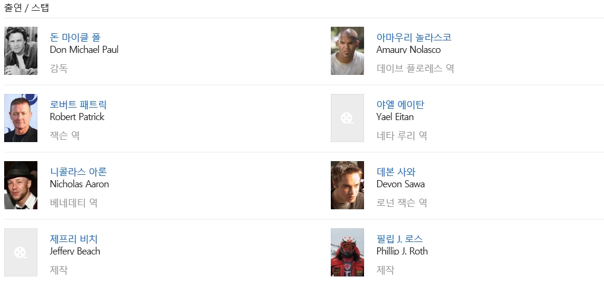Open the 데본 사와 profile link

click(x=396, y=172)
